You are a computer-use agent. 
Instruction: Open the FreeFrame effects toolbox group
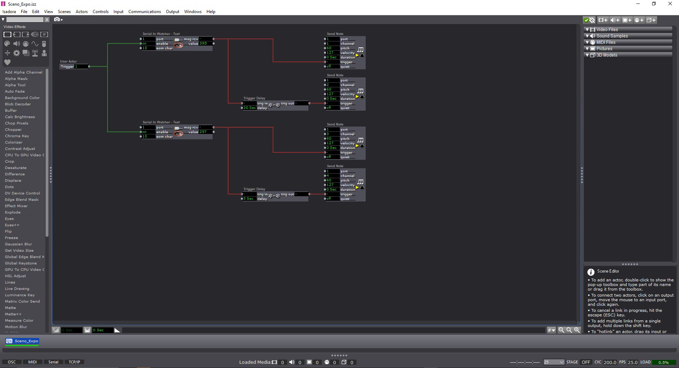click(44, 34)
